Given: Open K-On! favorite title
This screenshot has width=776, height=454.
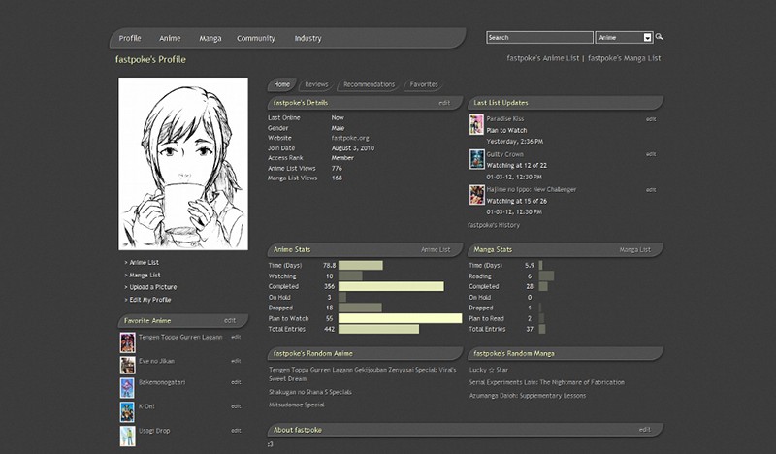Looking at the screenshot, I should coord(146,406).
